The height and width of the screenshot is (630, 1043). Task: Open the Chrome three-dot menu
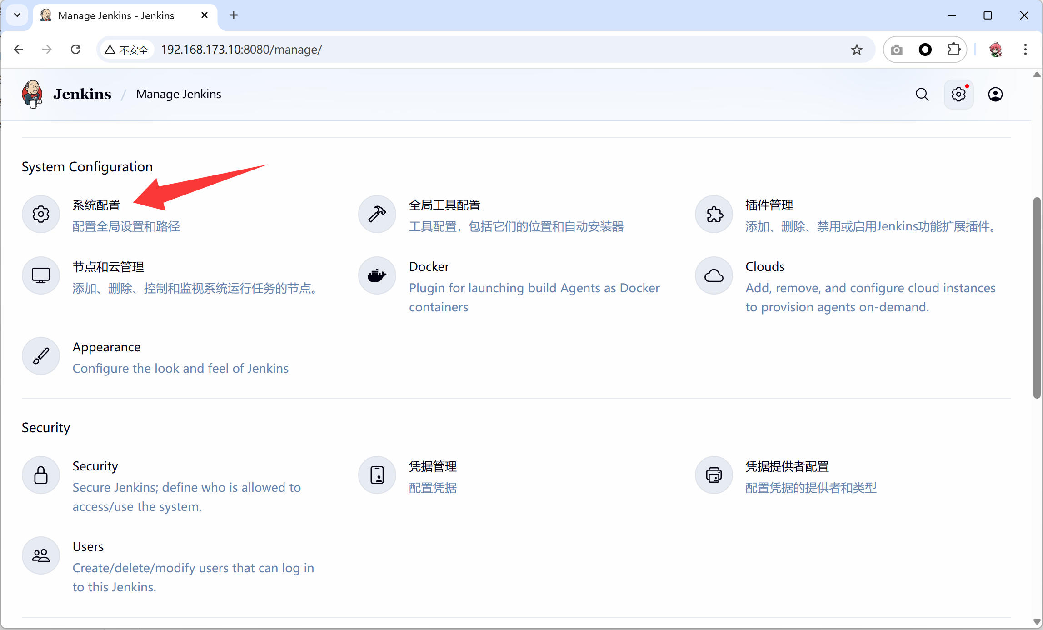pos(1025,50)
